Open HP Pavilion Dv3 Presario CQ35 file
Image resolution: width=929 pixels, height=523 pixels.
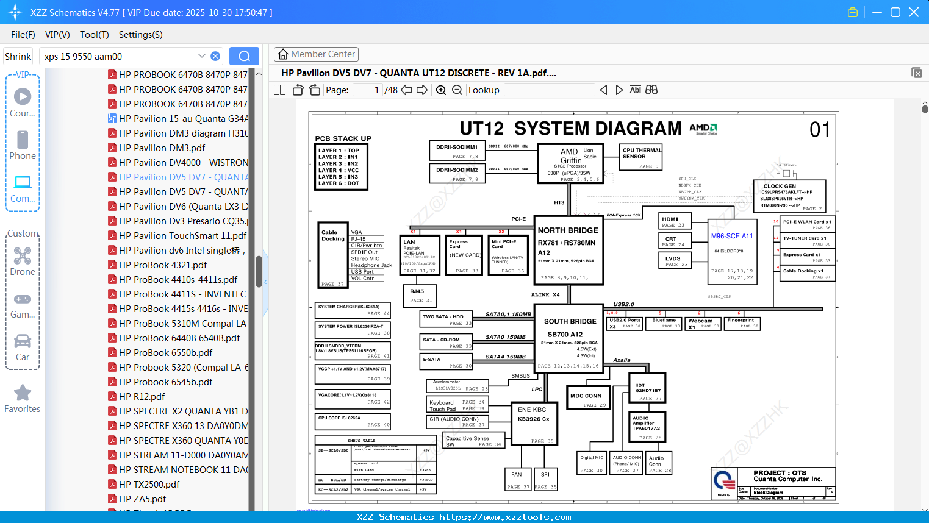178,221
